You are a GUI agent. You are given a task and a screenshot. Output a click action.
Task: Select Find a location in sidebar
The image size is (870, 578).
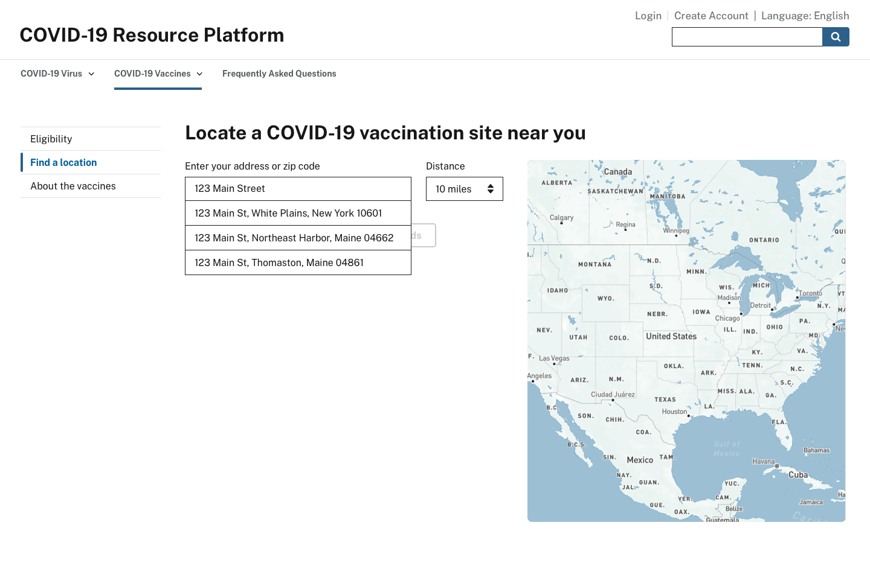91,162
